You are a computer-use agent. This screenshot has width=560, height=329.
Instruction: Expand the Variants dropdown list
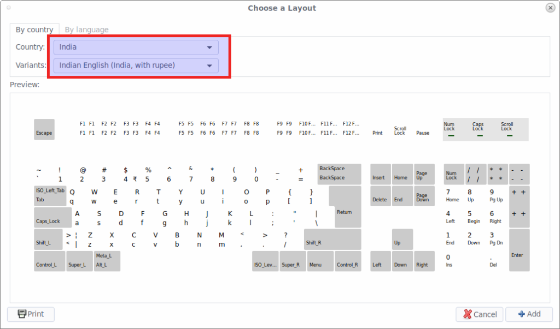(136, 65)
